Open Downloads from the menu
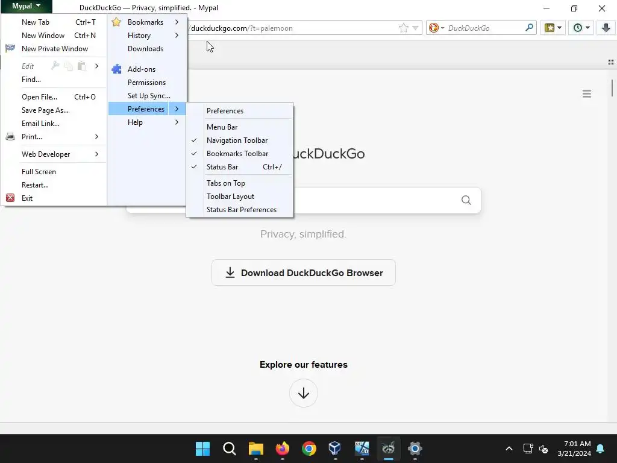Image resolution: width=617 pixels, height=463 pixels. [147, 49]
